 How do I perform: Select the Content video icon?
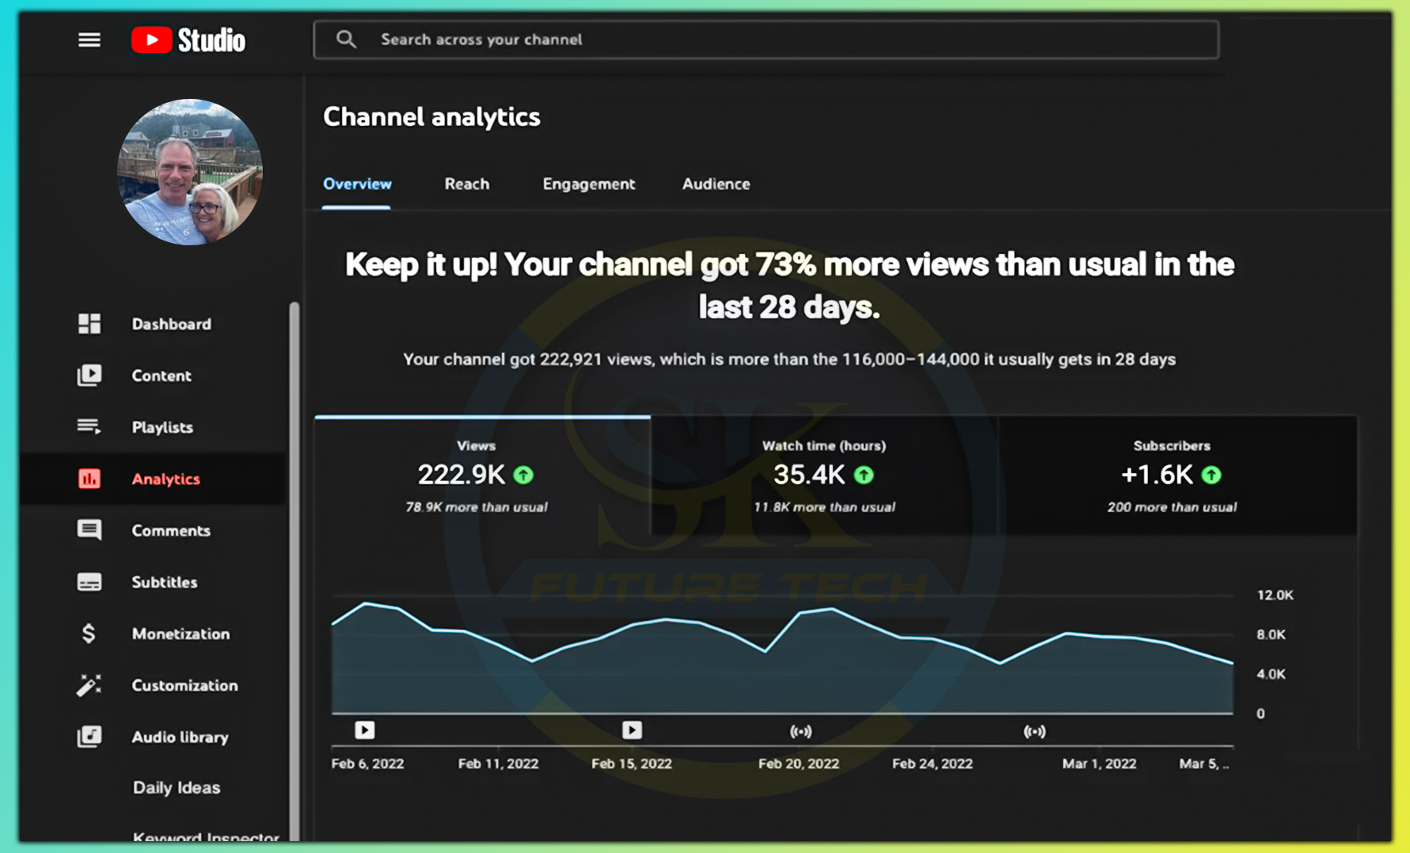click(89, 375)
